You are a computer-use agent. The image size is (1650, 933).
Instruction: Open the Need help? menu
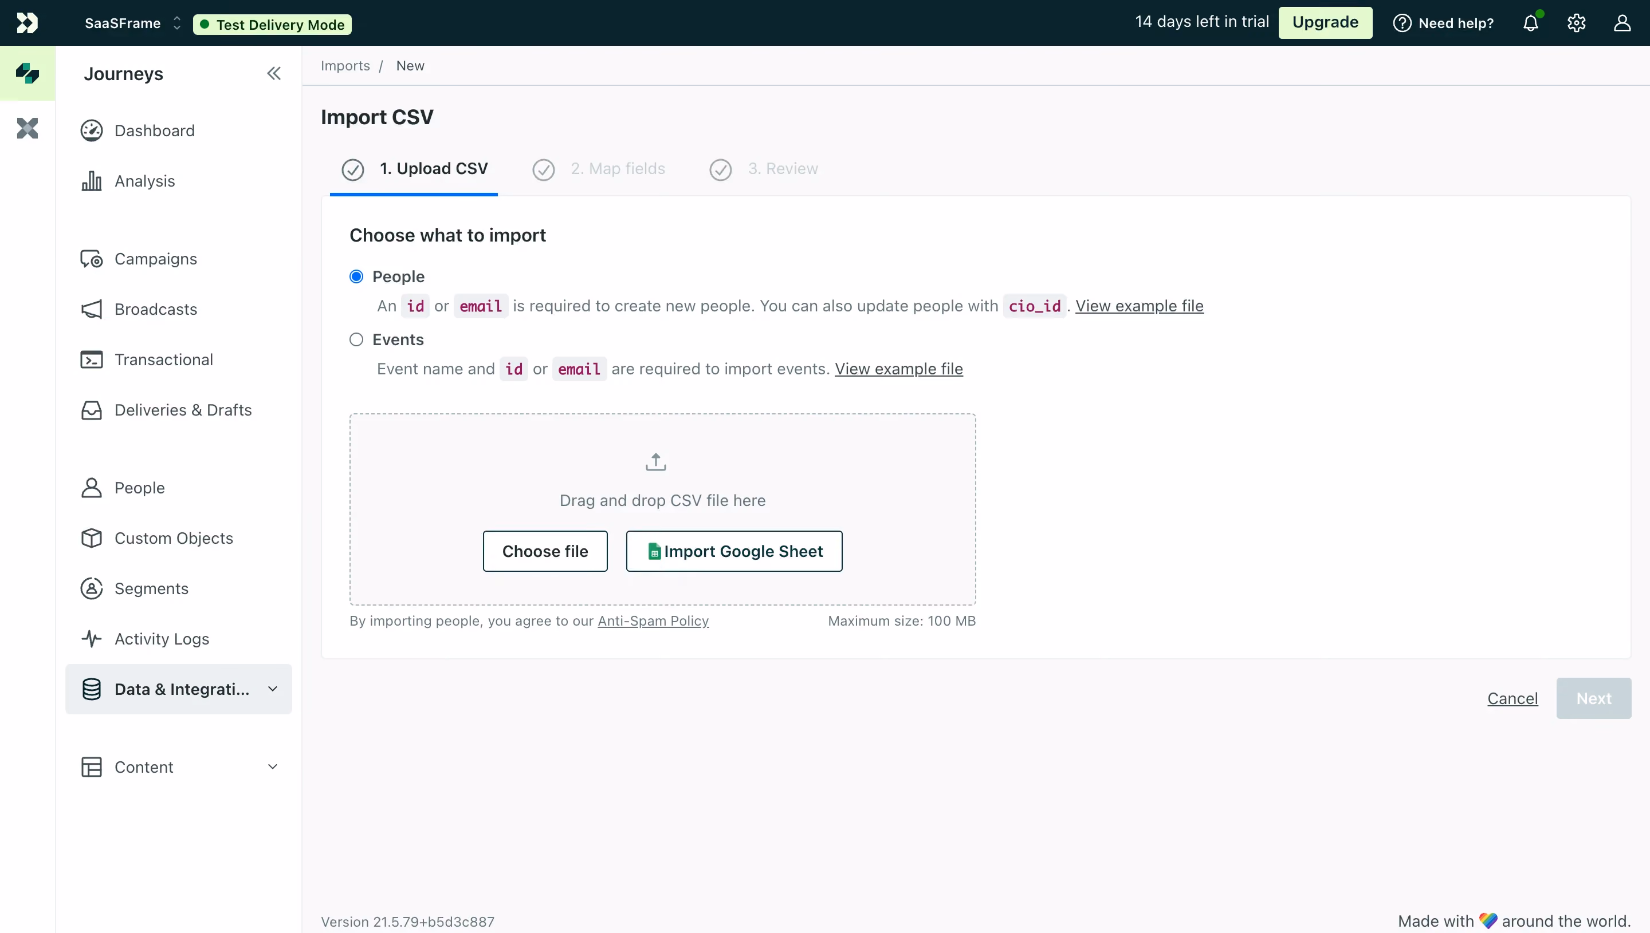[1443, 23]
